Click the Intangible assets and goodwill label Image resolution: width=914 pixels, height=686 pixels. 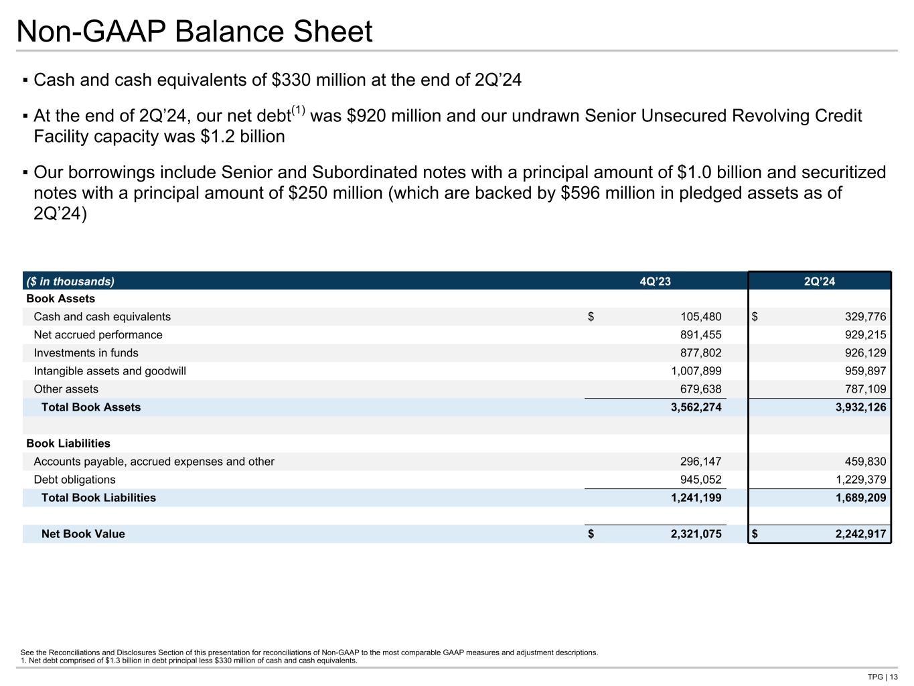click(110, 371)
